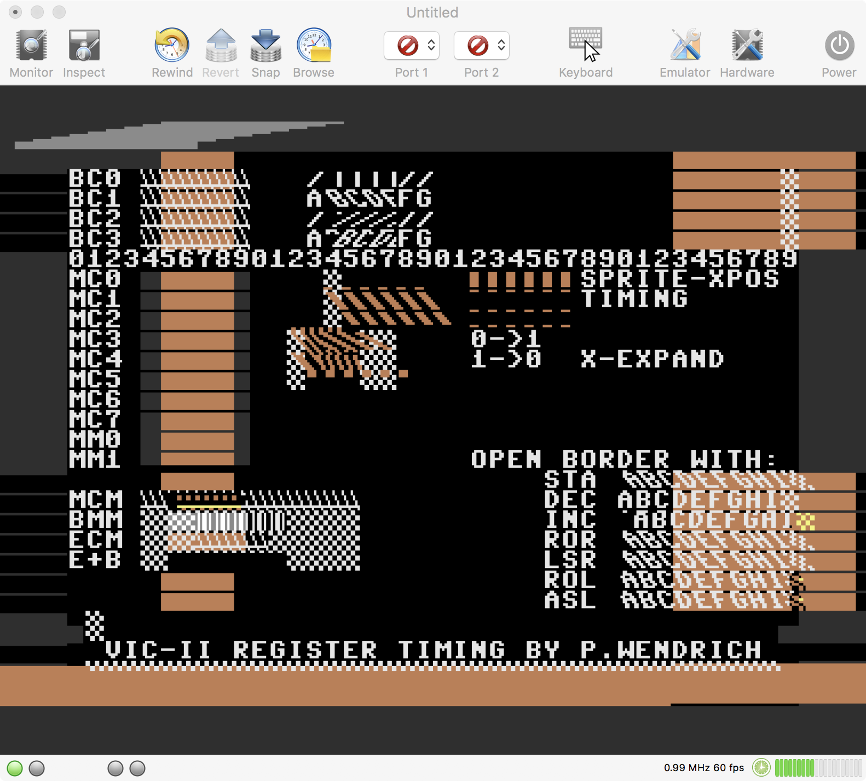The width and height of the screenshot is (866, 781).
Task: Open the Port 2 device dropdown
Action: [x=482, y=45]
